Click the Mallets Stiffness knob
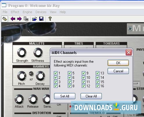 [x=38, y=53]
